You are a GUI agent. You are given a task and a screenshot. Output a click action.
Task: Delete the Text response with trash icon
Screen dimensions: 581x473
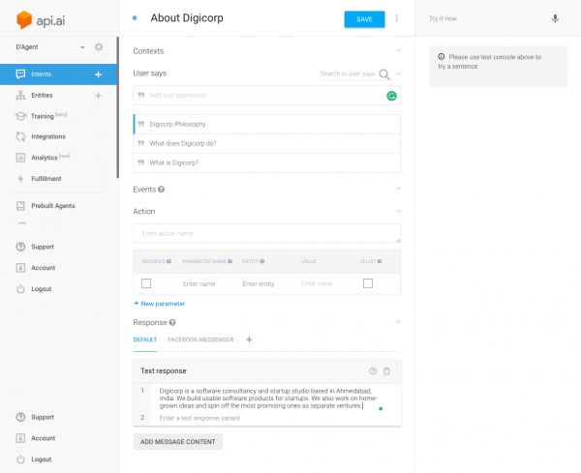[386, 371]
